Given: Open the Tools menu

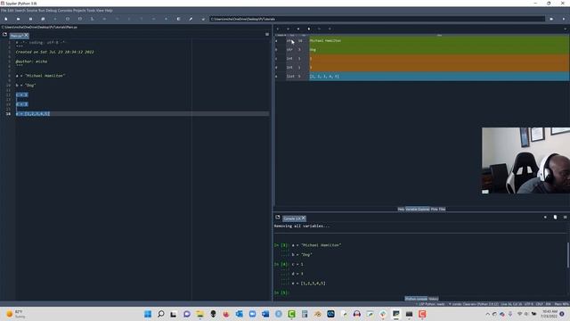Looking at the screenshot, I should [x=91, y=11].
